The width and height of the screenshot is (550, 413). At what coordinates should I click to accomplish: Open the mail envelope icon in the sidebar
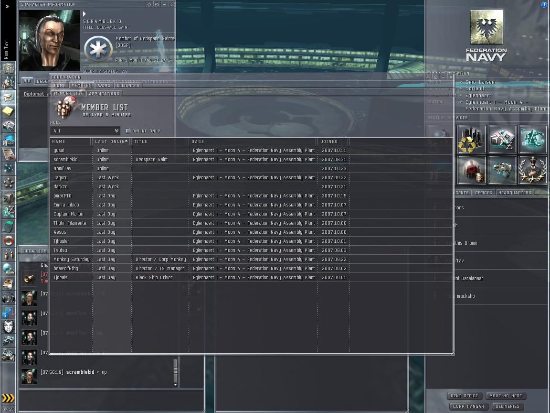pyautogui.click(x=9, y=97)
